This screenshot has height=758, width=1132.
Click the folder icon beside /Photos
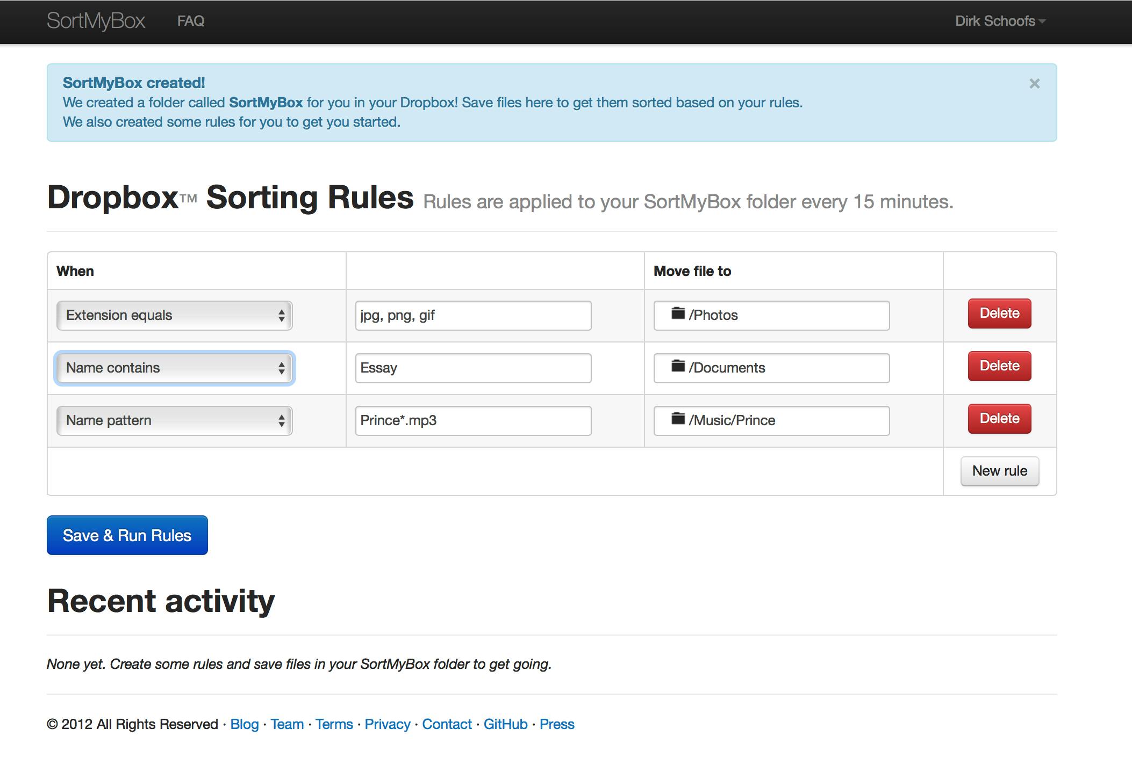pyautogui.click(x=678, y=314)
